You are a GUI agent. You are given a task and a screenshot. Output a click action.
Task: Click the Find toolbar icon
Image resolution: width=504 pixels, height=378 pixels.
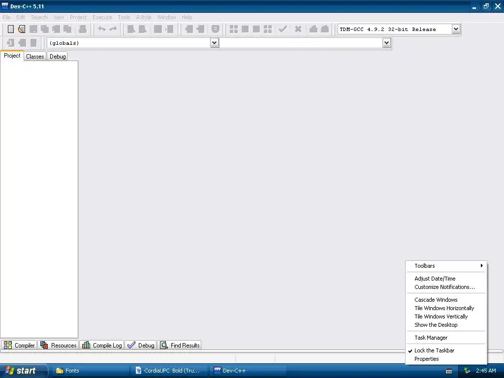tap(131, 29)
